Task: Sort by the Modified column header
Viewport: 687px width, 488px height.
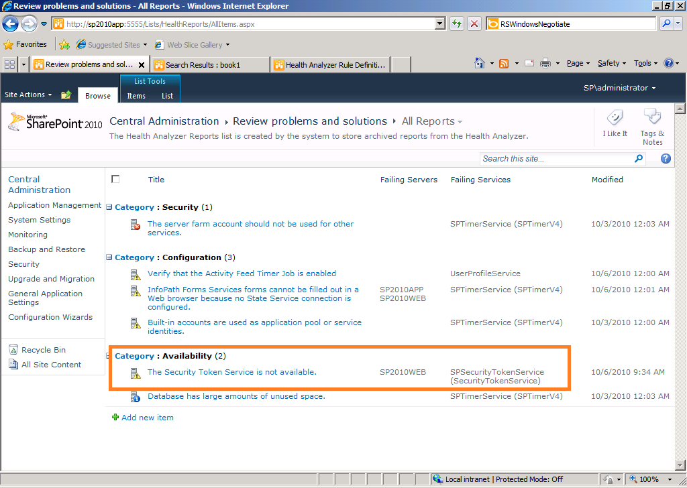Action: (607, 180)
